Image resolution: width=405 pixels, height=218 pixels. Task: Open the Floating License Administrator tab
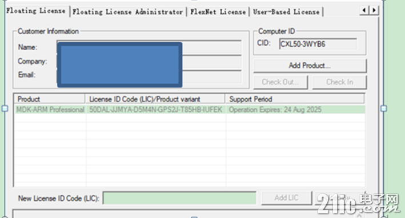click(128, 12)
